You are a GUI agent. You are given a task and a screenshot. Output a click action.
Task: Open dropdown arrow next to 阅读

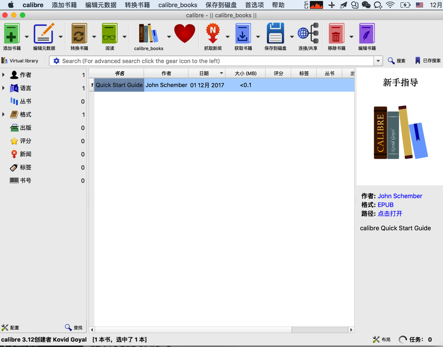[x=124, y=37]
